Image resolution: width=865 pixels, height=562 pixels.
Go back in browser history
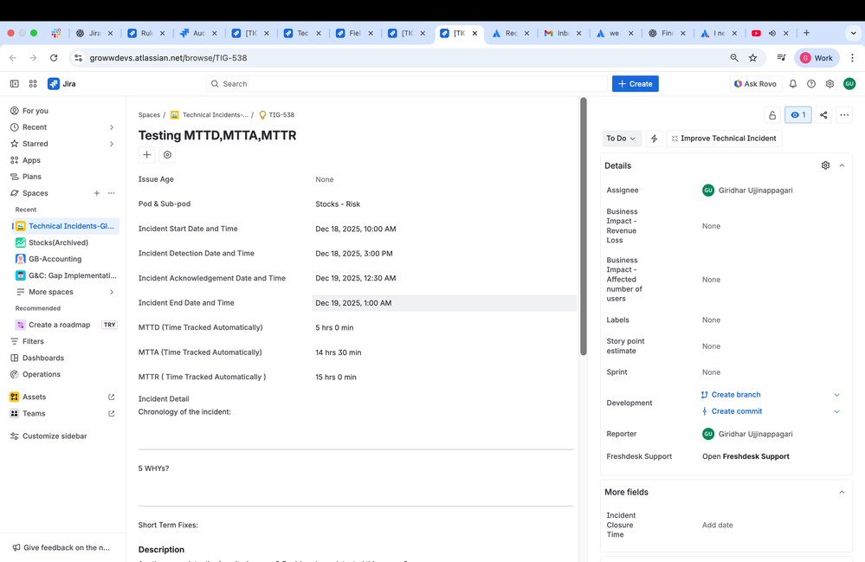pos(13,58)
